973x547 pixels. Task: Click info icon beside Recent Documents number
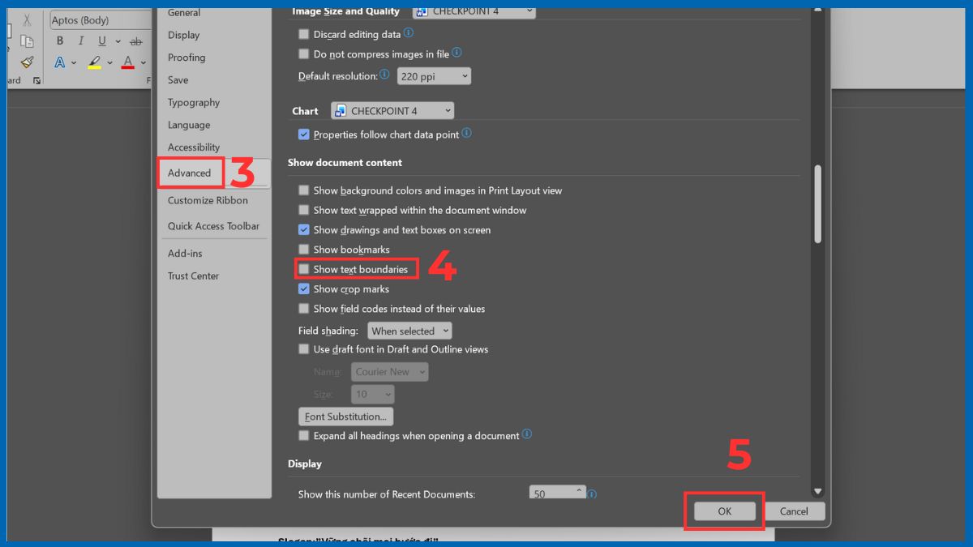pyautogui.click(x=592, y=494)
